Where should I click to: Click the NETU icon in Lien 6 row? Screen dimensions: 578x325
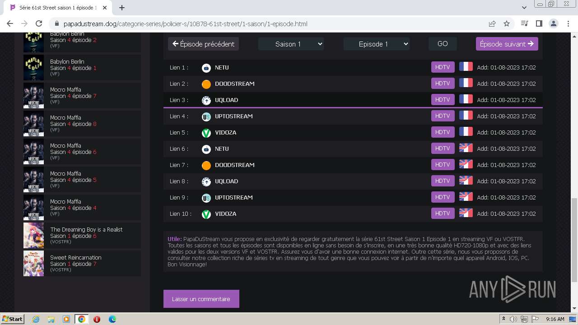(206, 149)
